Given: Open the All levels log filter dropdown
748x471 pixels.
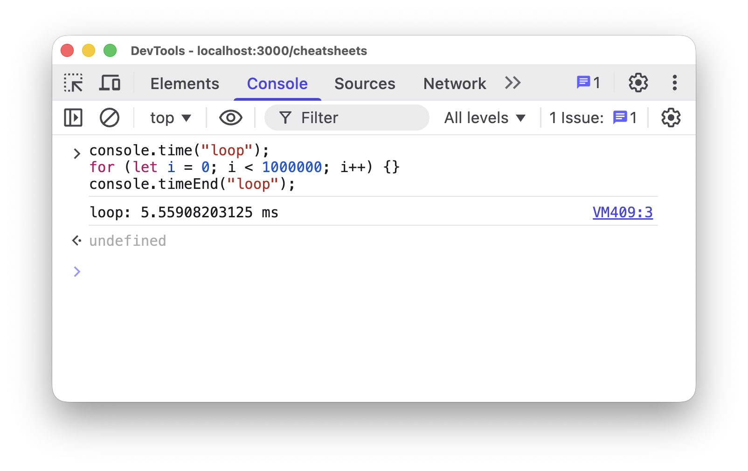Looking at the screenshot, I should 485,118.
